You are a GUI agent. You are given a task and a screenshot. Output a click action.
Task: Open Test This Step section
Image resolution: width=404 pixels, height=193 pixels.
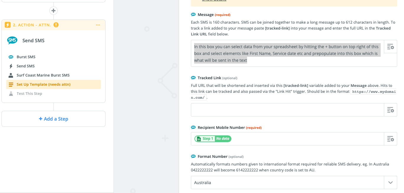pyautogui.click(x=29, y=93)
